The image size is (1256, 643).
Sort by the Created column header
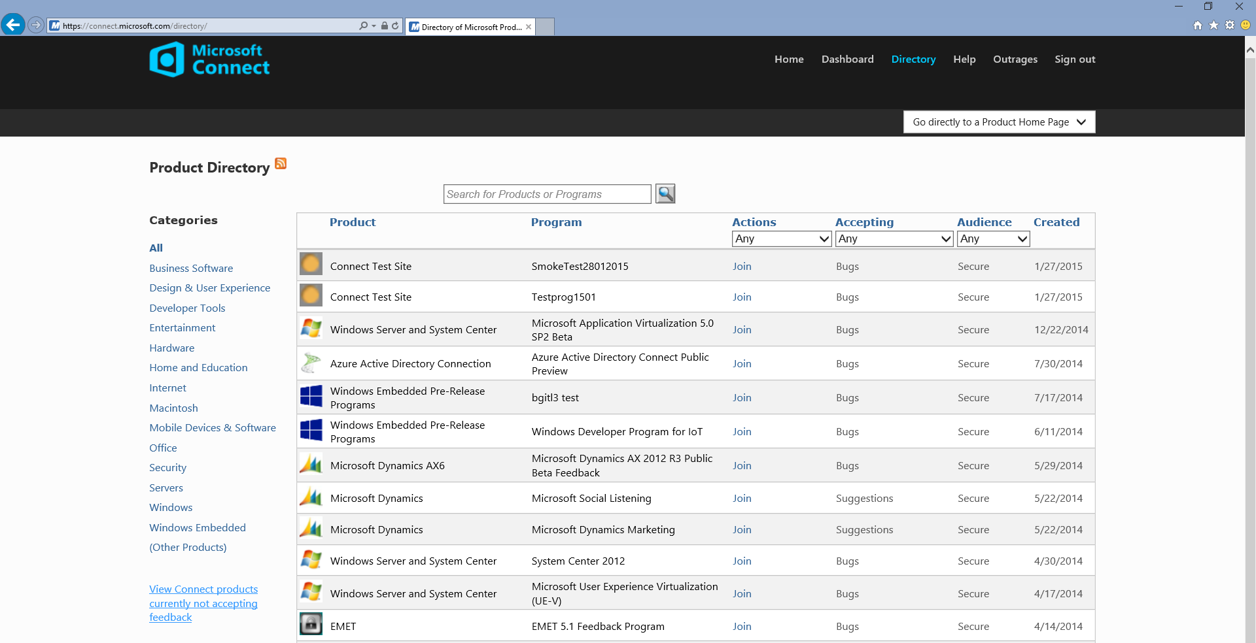1056,222
